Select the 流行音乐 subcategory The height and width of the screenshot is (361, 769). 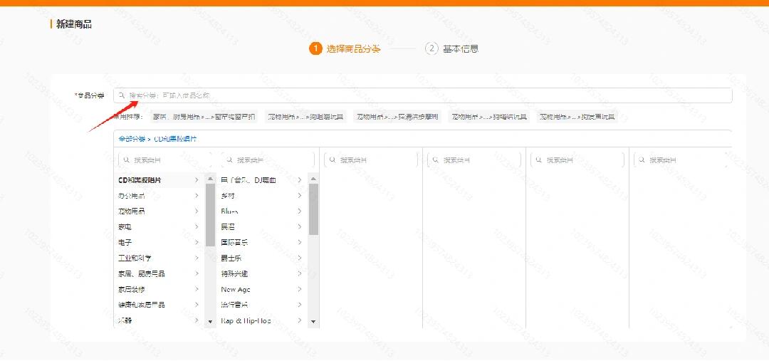point(262,305)
